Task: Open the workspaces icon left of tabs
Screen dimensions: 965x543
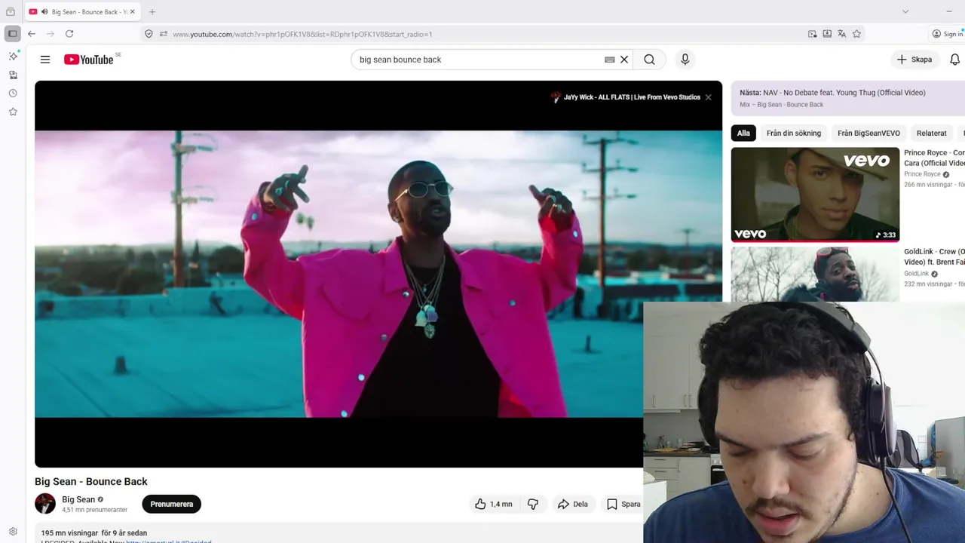Action: [11, 12]
